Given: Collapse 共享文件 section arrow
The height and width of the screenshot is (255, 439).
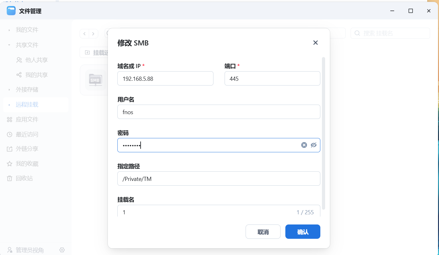Looking at the screenshot, I should pos(9,45).
